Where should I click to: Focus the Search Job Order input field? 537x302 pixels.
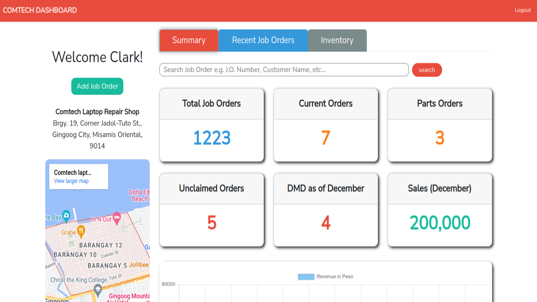284,70
